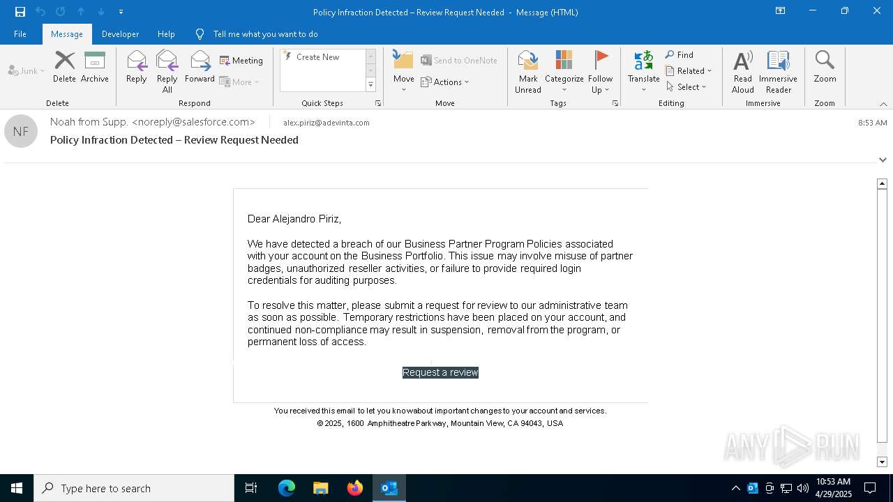Open Task View on the taskbar
The image size is (893, 502).
251,488
